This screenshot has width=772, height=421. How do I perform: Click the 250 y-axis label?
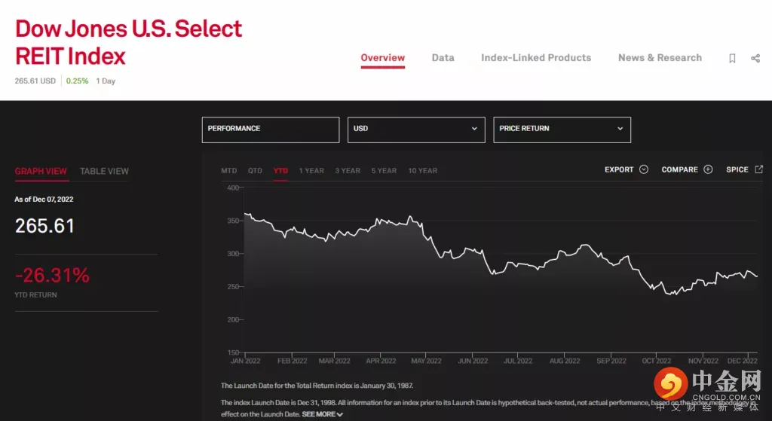[x=233, y=287]
